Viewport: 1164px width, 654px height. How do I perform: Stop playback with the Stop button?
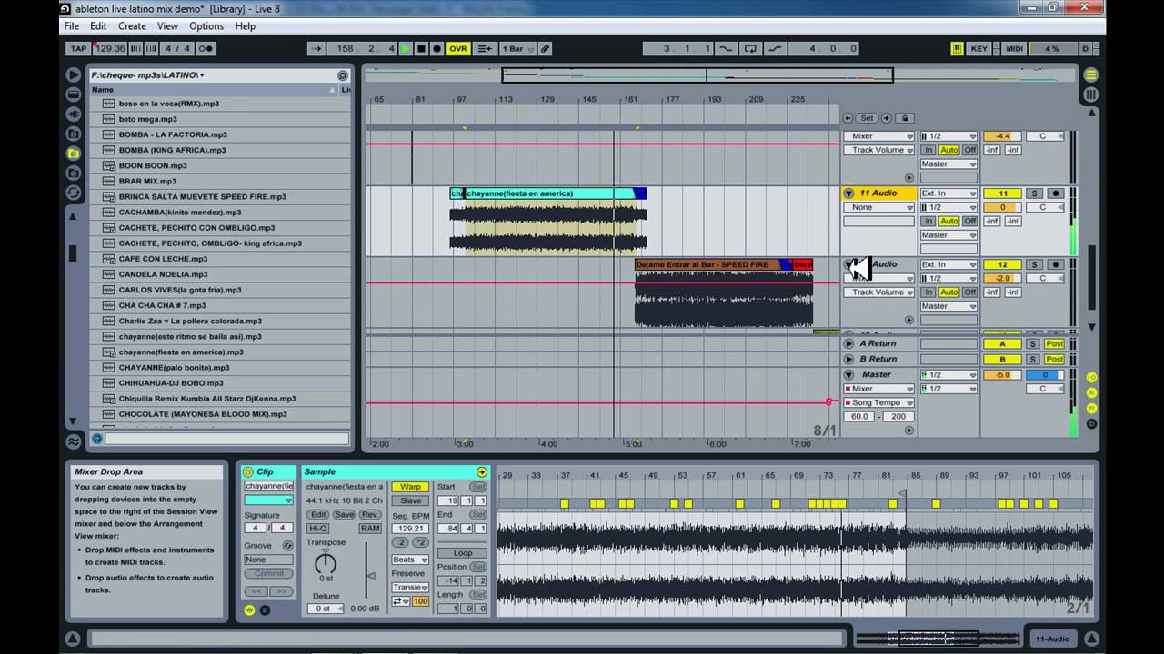click(421, 48)
